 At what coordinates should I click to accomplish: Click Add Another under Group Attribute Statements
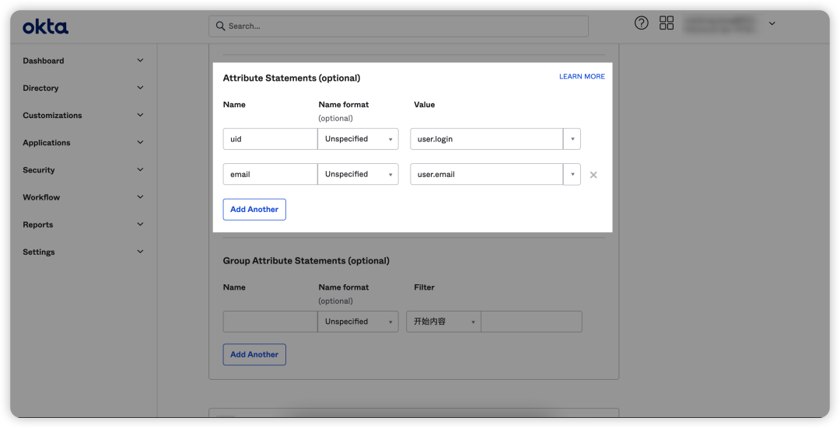(x=254, y=355)
